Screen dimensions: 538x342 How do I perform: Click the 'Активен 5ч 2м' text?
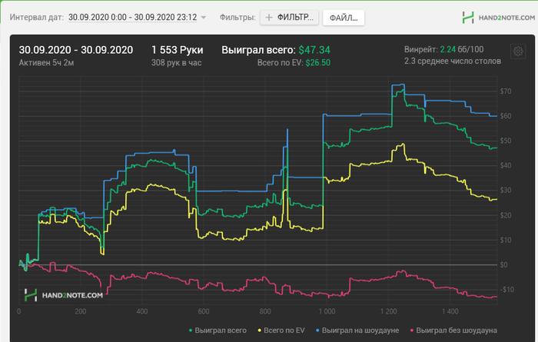tap(46, 63)
